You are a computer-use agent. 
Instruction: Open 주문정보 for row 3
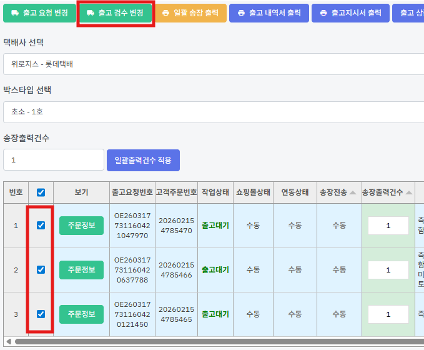point(81,314)
